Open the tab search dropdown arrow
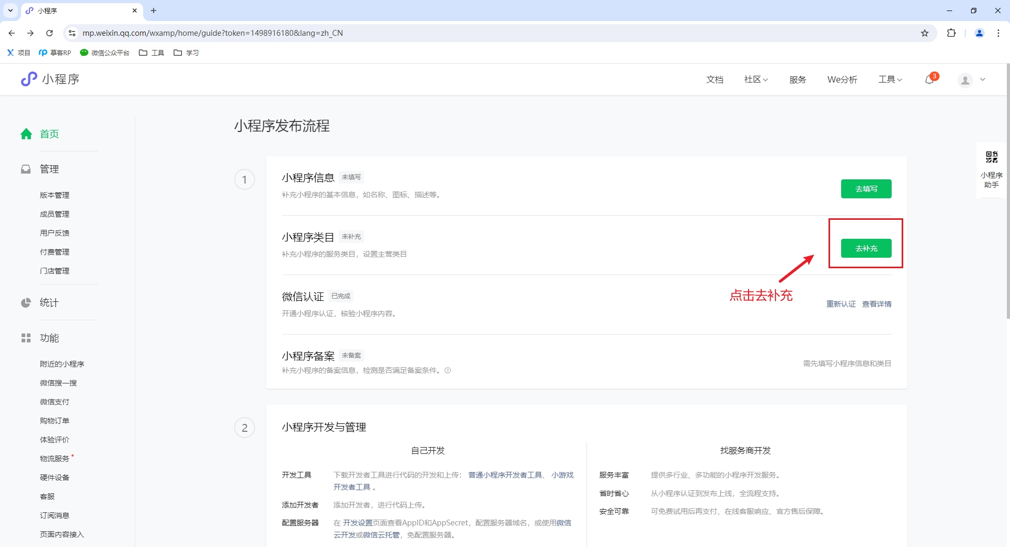 (x=10, y=11)
